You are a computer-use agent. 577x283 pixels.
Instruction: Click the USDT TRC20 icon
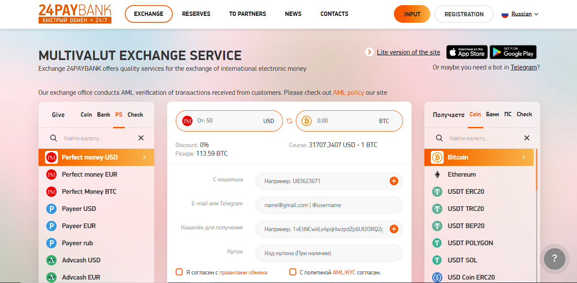click(437, 209)
